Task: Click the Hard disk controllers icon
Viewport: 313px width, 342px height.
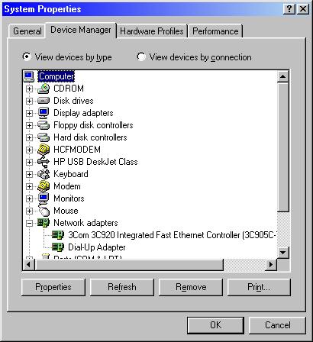Action: [44, 137]
